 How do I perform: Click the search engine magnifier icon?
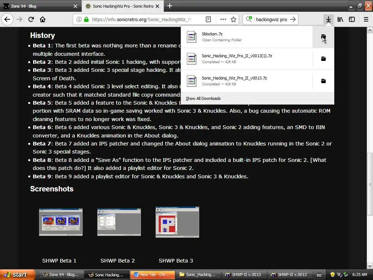pos(249,19)
